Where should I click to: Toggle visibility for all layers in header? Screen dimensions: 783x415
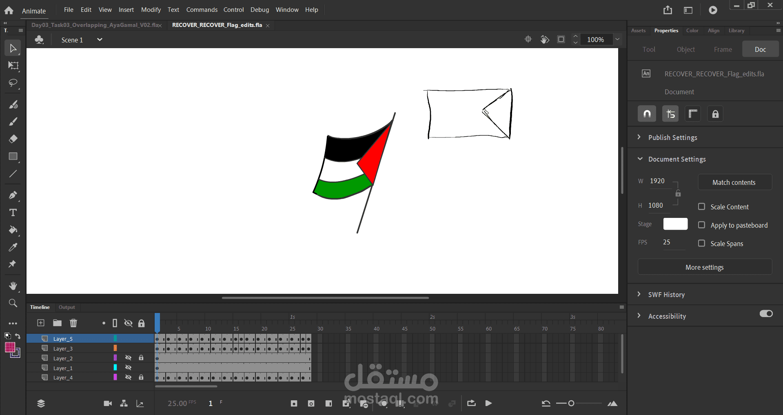(128, 323)
